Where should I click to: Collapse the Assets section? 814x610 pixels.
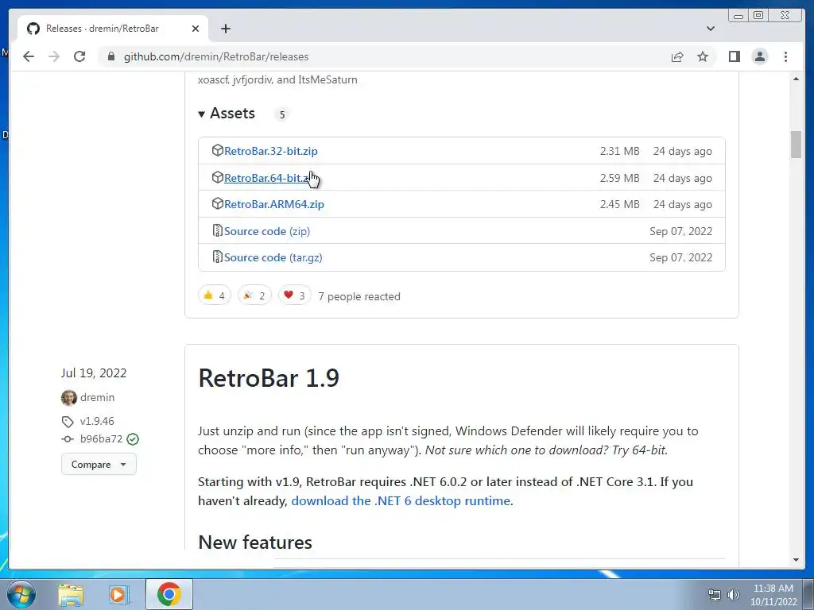click(x=227, y=114)
